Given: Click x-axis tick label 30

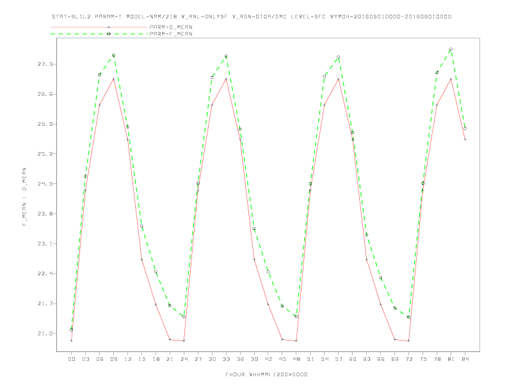Looking at the screenshot, I should [x=212, y=359].
